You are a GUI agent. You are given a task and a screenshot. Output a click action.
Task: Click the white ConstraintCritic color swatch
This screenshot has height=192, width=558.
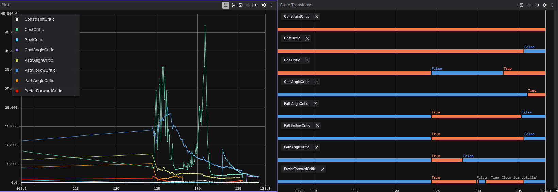coord(17,19)
